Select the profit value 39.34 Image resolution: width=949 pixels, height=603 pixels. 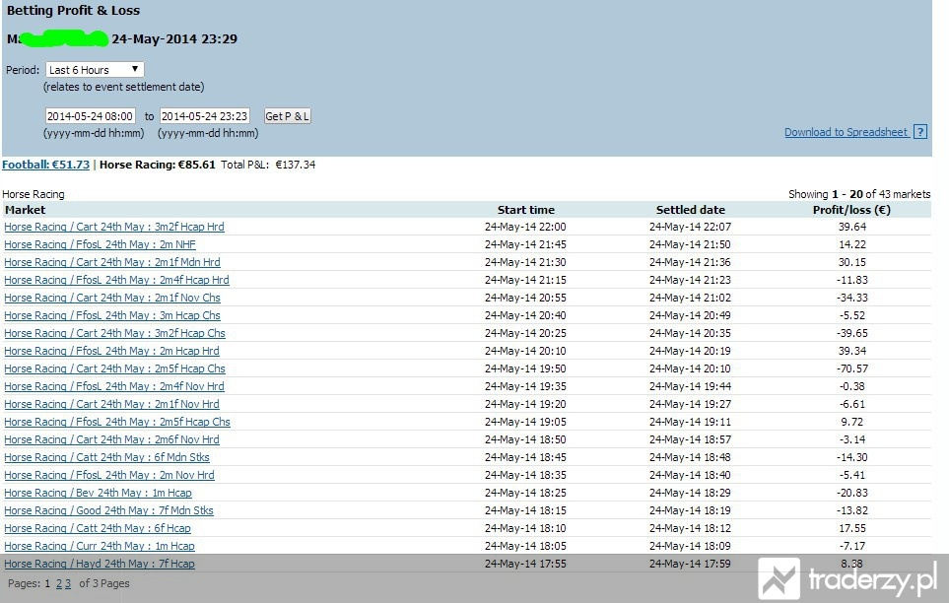click(x=852, y=351)
